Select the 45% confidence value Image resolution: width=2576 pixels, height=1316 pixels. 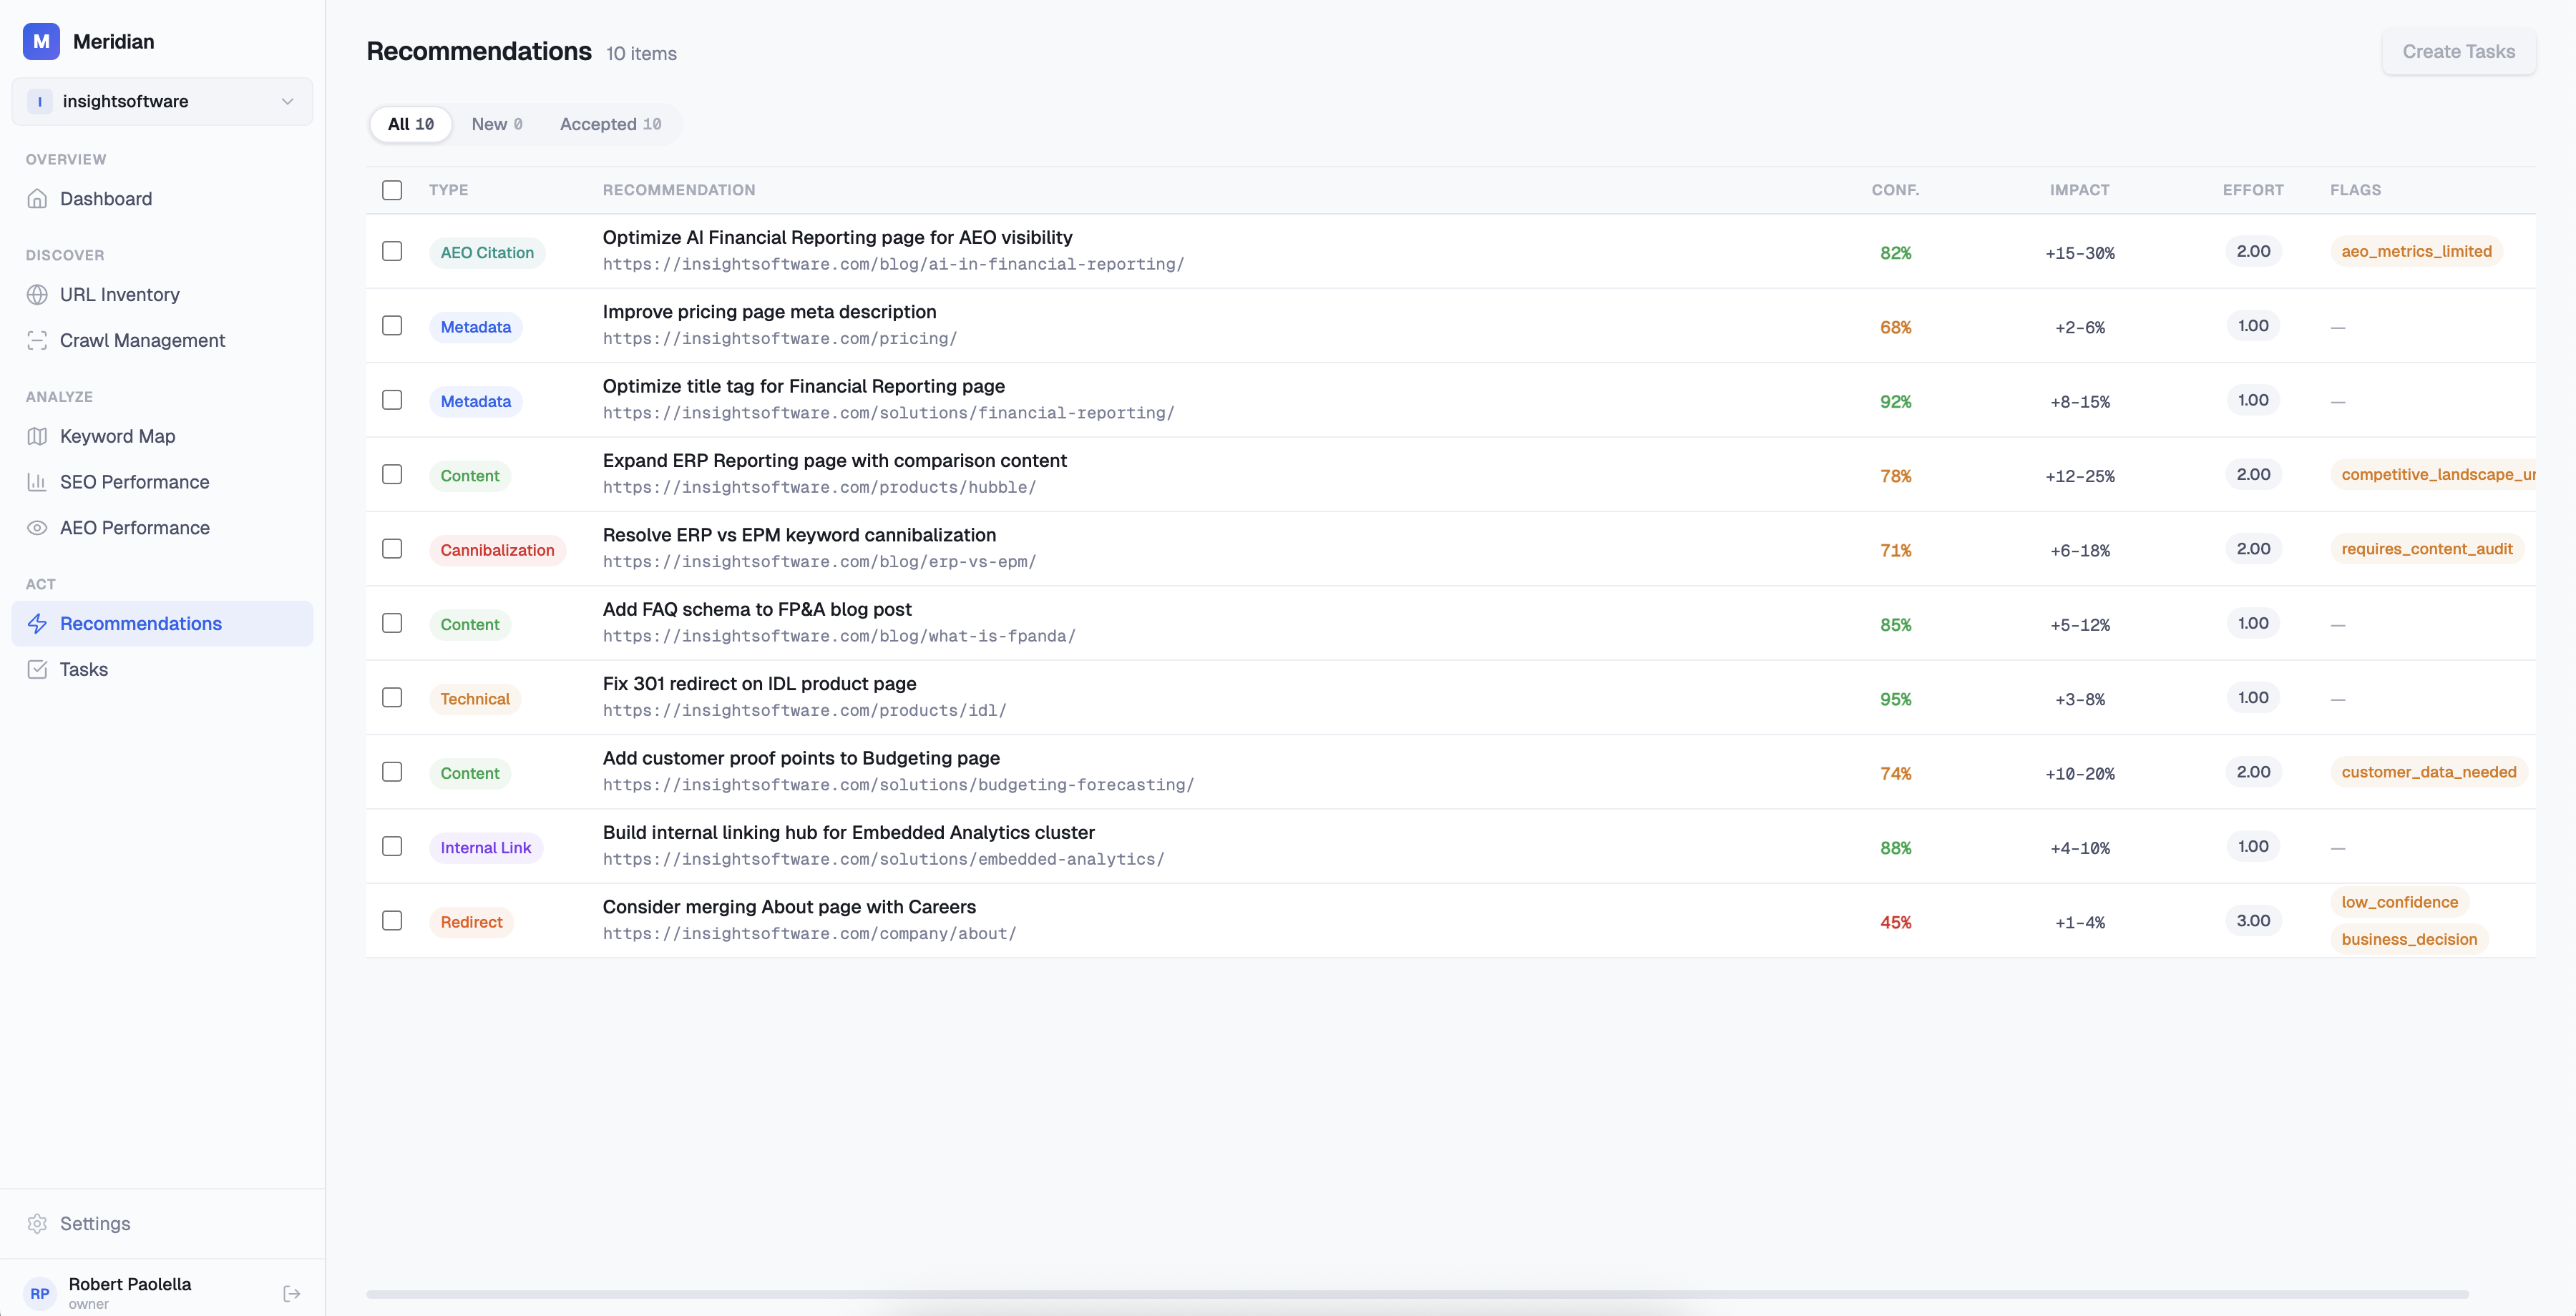point(1895,923)
